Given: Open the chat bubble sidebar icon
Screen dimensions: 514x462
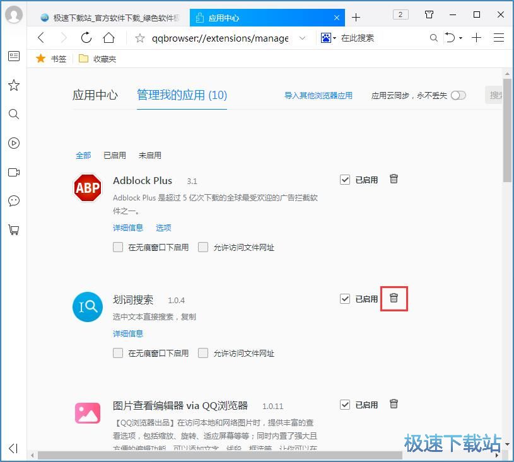Looking at the screenshot, I should tap(14, 201).
